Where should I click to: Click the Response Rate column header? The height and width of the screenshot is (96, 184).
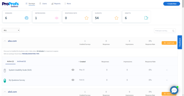(x=150, y=62)
